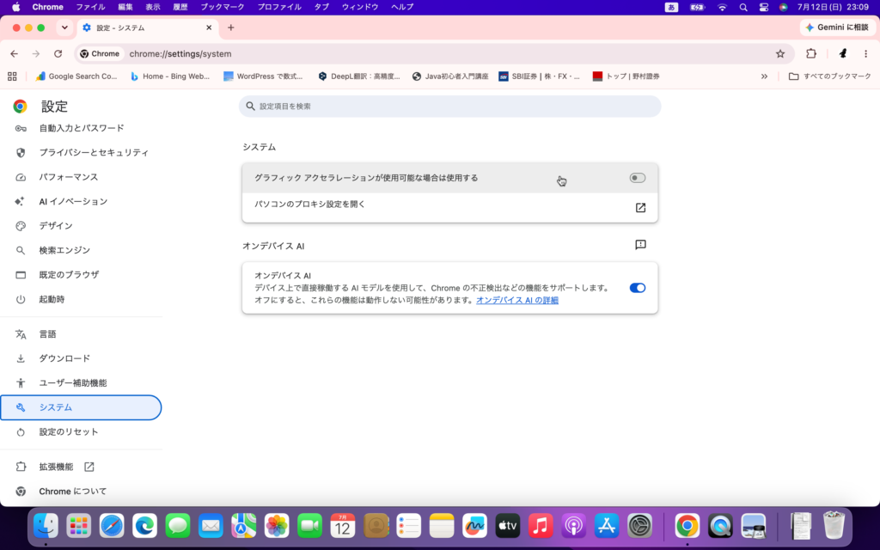
Task: Open Microsoft Edge from the Dock
Action: (144, 526)
